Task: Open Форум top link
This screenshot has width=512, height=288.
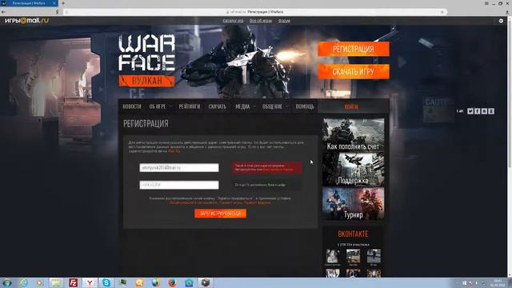Action: (284, 21)
